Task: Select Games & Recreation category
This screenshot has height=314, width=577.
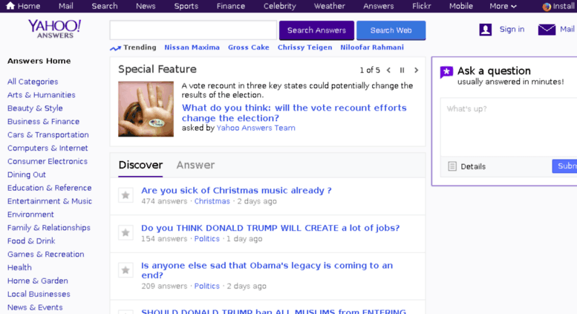Action: tap(45, 254)
